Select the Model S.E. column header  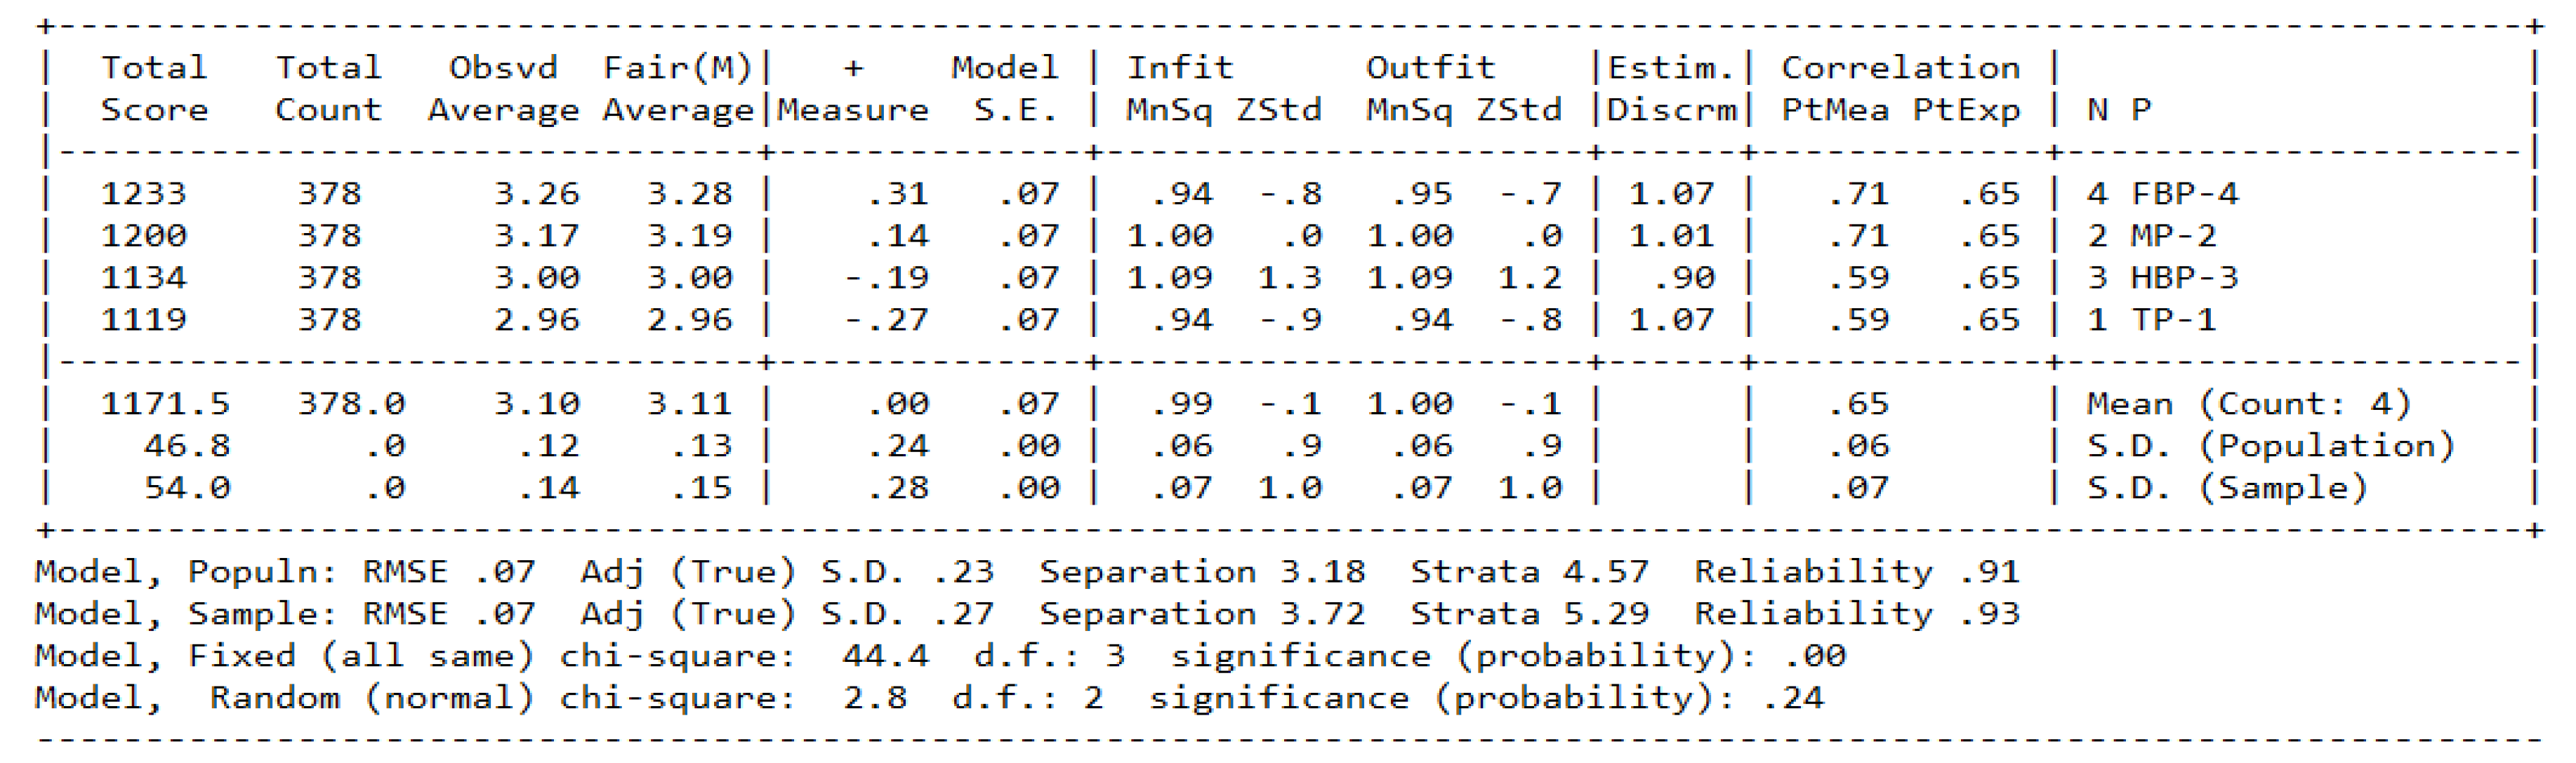pyautogui.click(x=1005, y=88)
